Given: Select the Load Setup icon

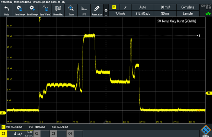Looking at the screenshot, I should tap(32, 10).
